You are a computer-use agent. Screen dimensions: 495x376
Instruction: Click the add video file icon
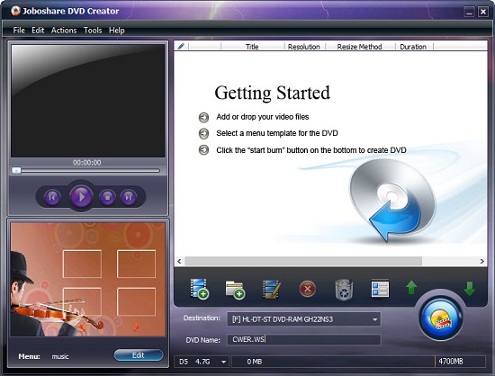pos(199,289)
